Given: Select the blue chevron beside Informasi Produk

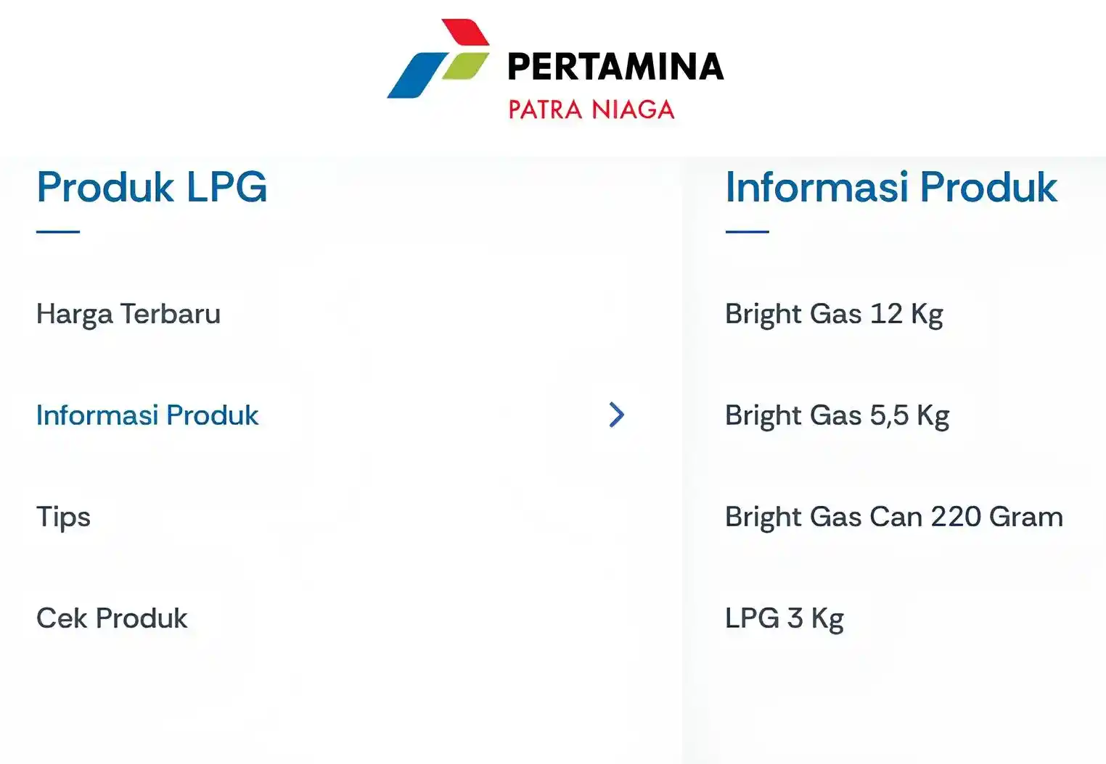Looking at the screenshot, I should pyautogui.click(x=618, y=415).
